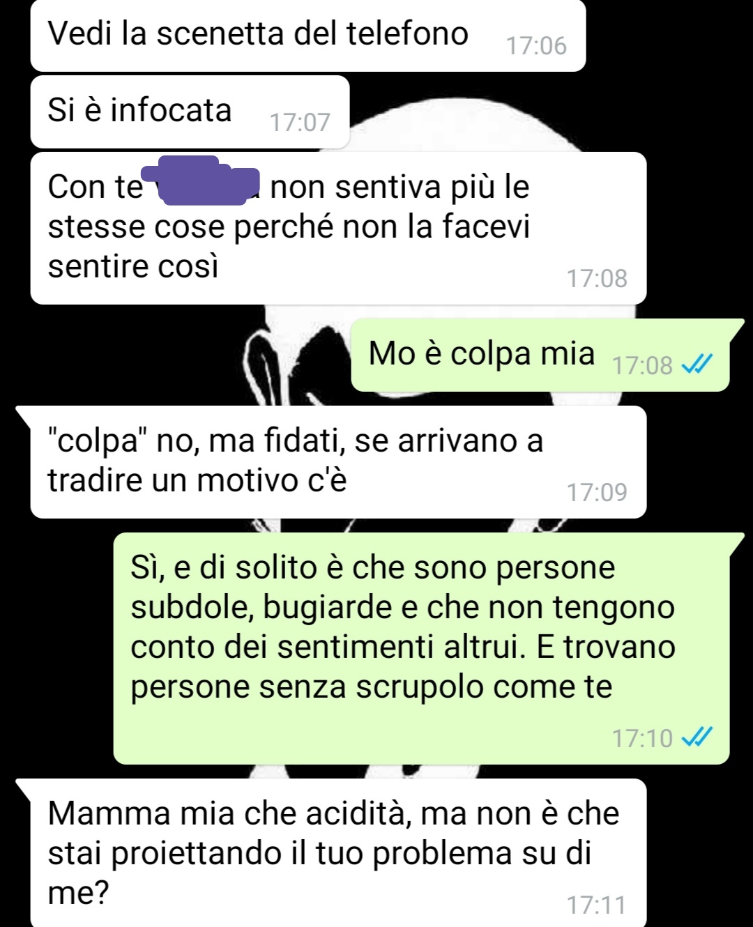Select the 'colpa no, ma fidati' message
This screenshot has width=753, height=927.
(x=338, y=461)
